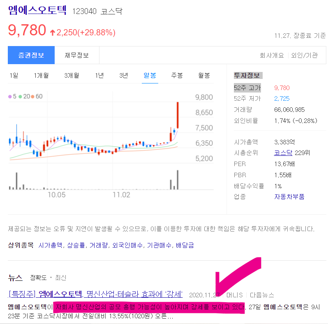Select the 3년 chart period
This screenshot has width=328, height=324.
[124, 75]
